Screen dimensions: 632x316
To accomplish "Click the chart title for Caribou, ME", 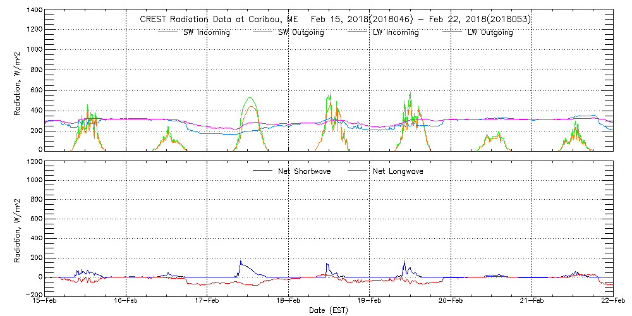I will click(x=335, y=19).
